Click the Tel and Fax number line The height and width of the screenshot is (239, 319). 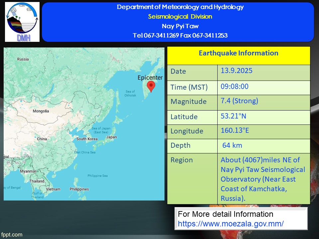pyautogui.click(x=180, y=36)
